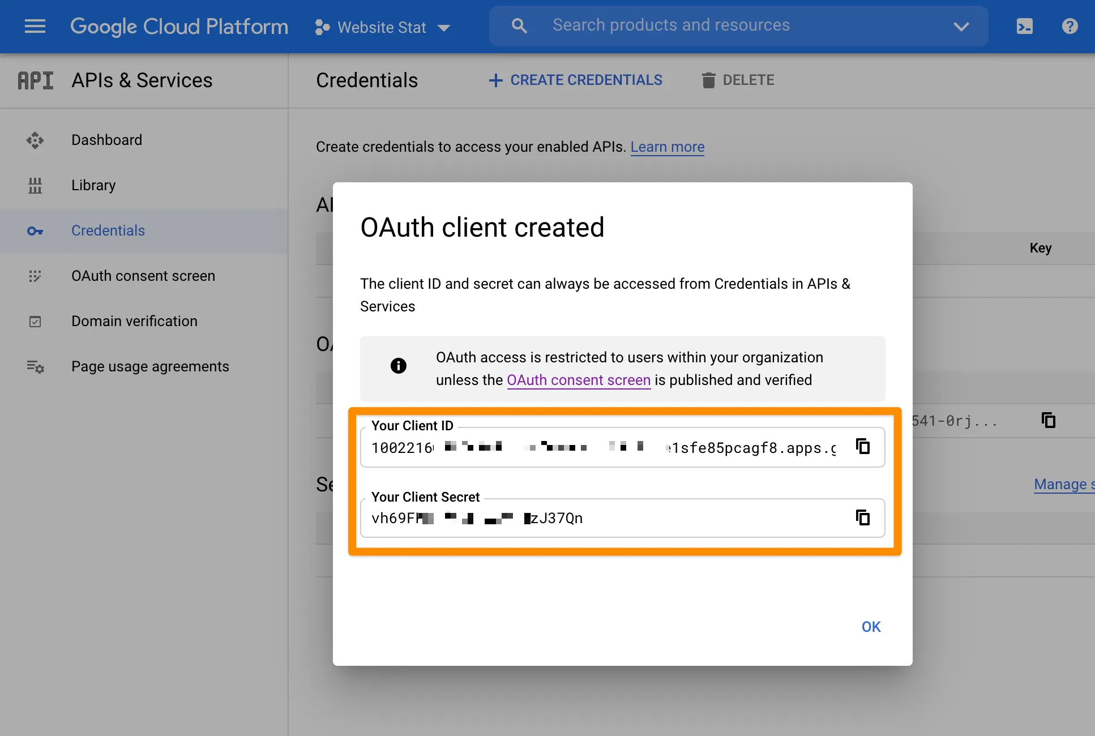The height and width of the screenshot is (736, 1095).
Task: Click the DELETE button
Action: (738, 80)
